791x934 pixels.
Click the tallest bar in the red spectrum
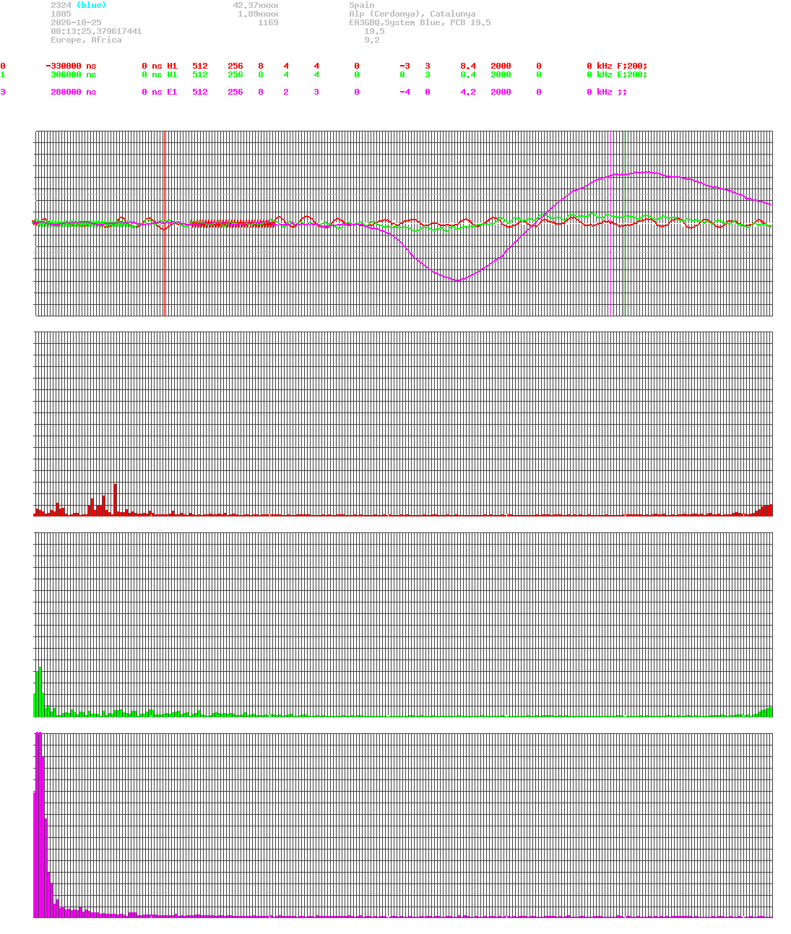(115, 499)
